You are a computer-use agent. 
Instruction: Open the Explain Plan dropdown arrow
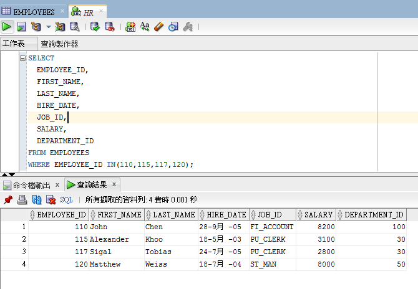(49, 27)
